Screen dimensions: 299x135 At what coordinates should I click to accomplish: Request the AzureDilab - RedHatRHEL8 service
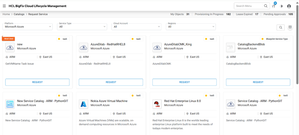[x=111, y=82]
